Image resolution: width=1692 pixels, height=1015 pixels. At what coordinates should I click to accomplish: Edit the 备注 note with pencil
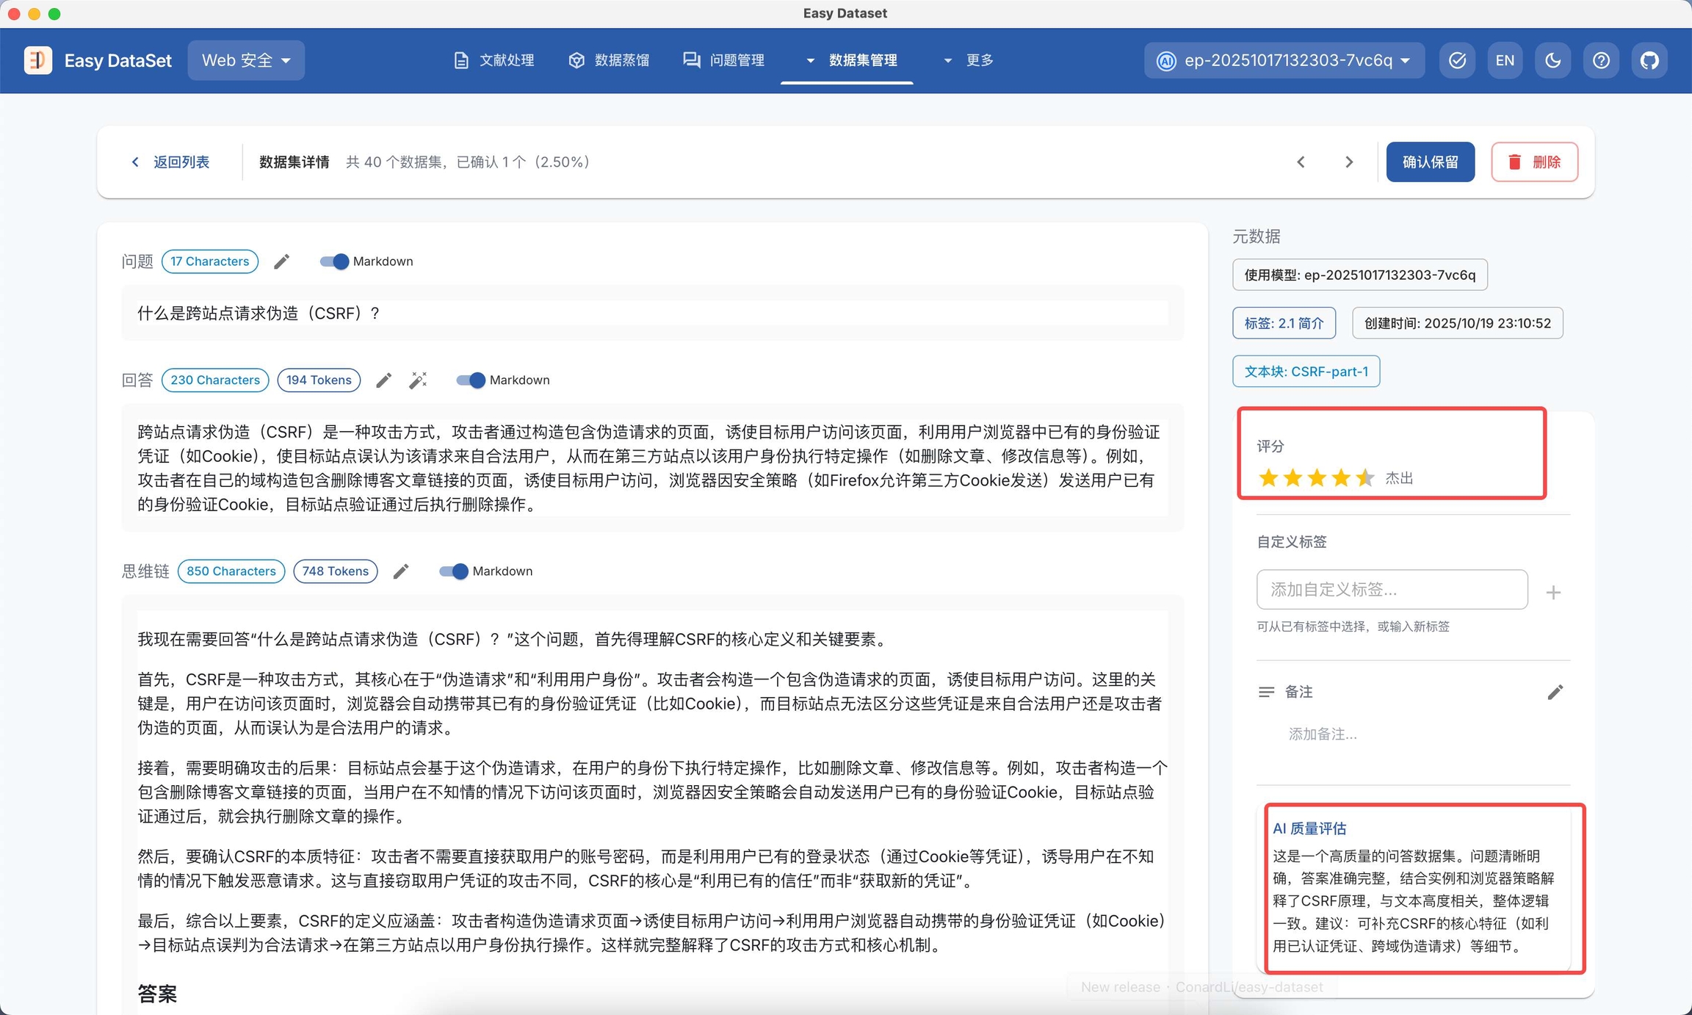[x=1555, y=692]
